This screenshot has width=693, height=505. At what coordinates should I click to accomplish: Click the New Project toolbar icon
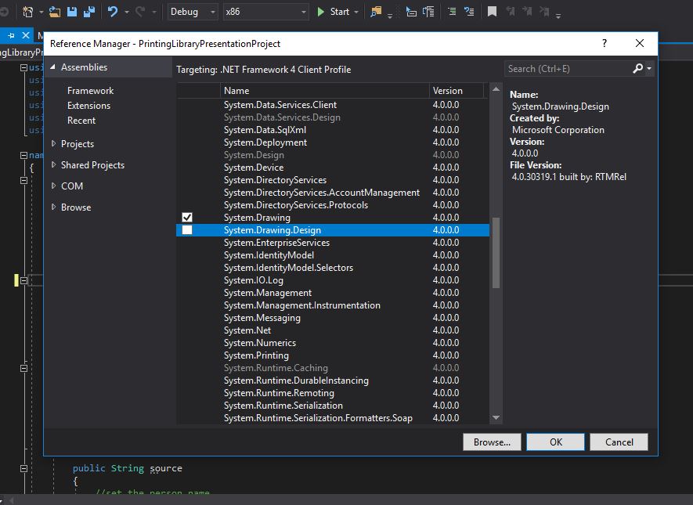click(28, 12)
